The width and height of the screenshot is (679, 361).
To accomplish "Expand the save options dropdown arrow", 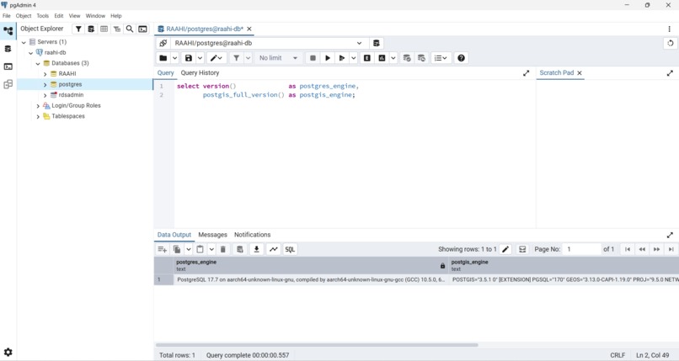I will click(x=200, y=58).
